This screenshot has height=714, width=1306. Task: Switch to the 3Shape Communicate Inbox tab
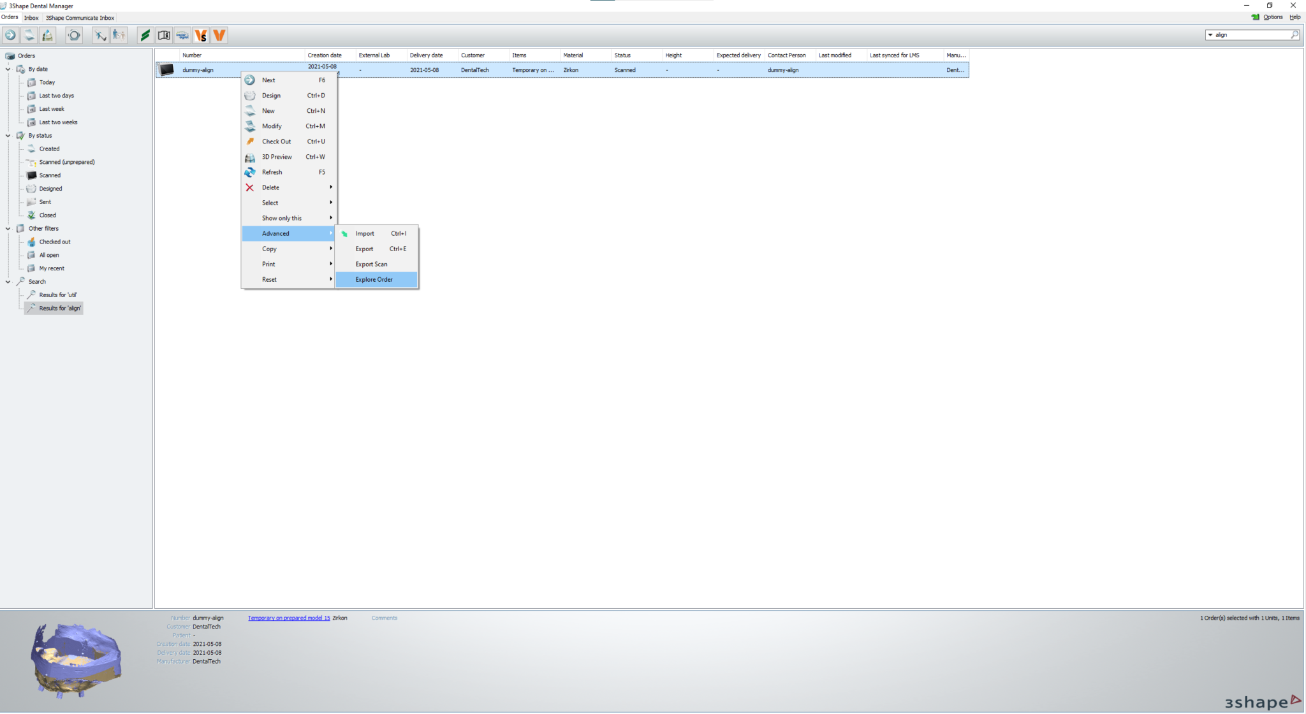[80, 18]
